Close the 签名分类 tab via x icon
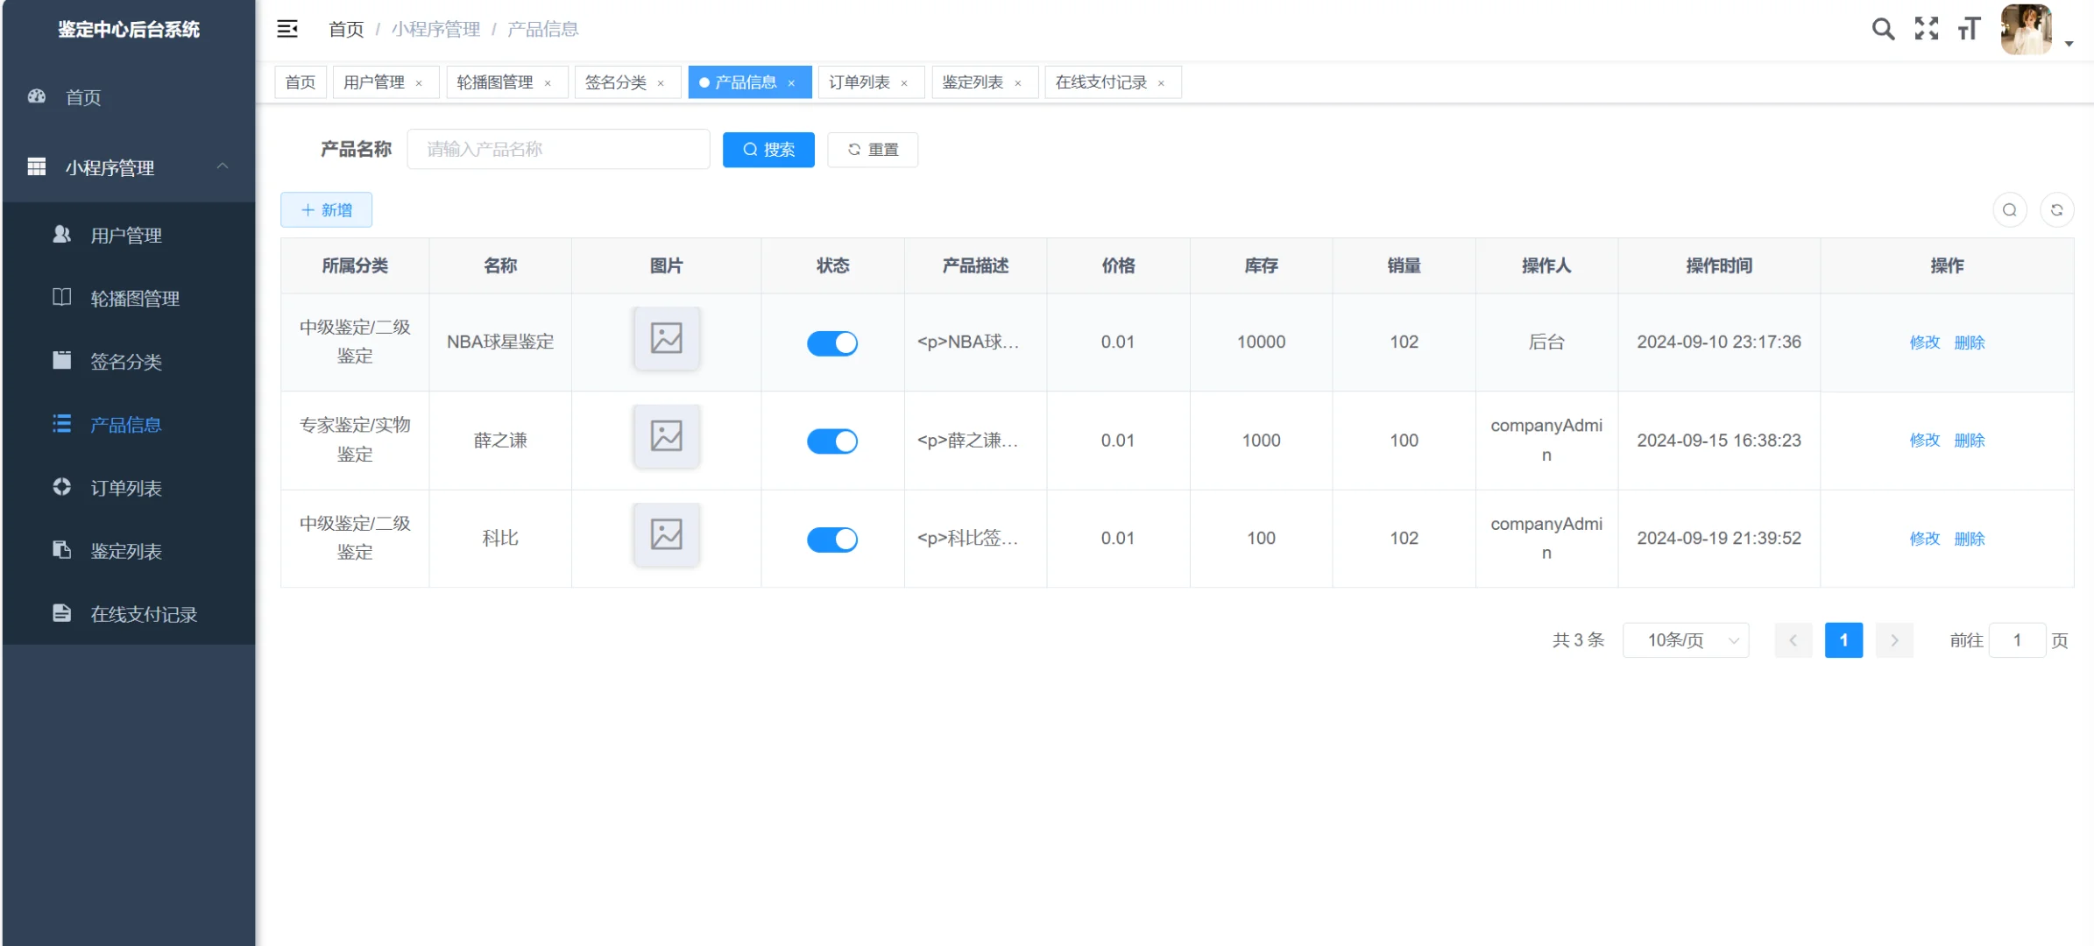Viewport: 2094px width, 946px height. 661,83
